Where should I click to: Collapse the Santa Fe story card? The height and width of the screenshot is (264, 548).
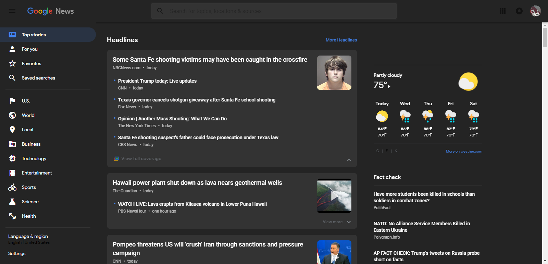pyautogui.click(x=349, y=160)
